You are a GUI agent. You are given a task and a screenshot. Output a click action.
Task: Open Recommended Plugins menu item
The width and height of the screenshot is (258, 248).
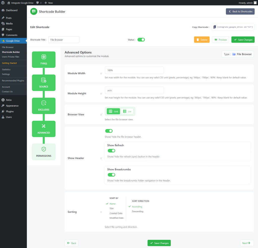coord(13,81)
